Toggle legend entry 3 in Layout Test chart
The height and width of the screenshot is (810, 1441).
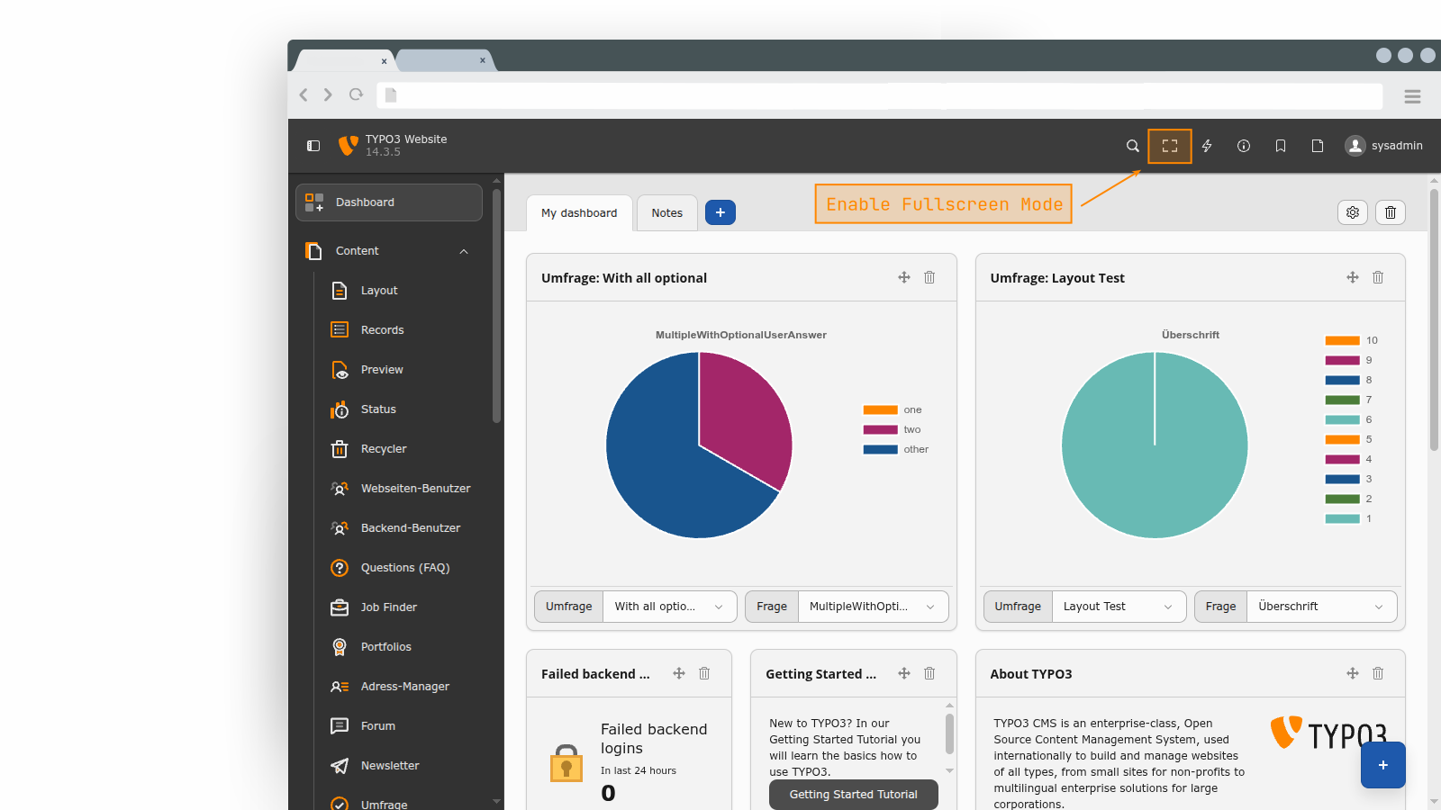point(1349,480)
